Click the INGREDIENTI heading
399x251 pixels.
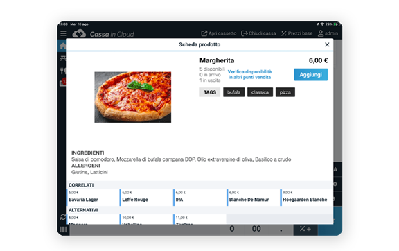point(87,153)
